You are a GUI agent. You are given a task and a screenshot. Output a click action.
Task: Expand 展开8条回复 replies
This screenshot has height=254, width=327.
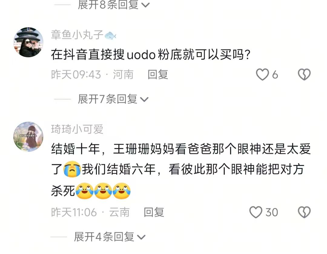[x=114, y=5]
